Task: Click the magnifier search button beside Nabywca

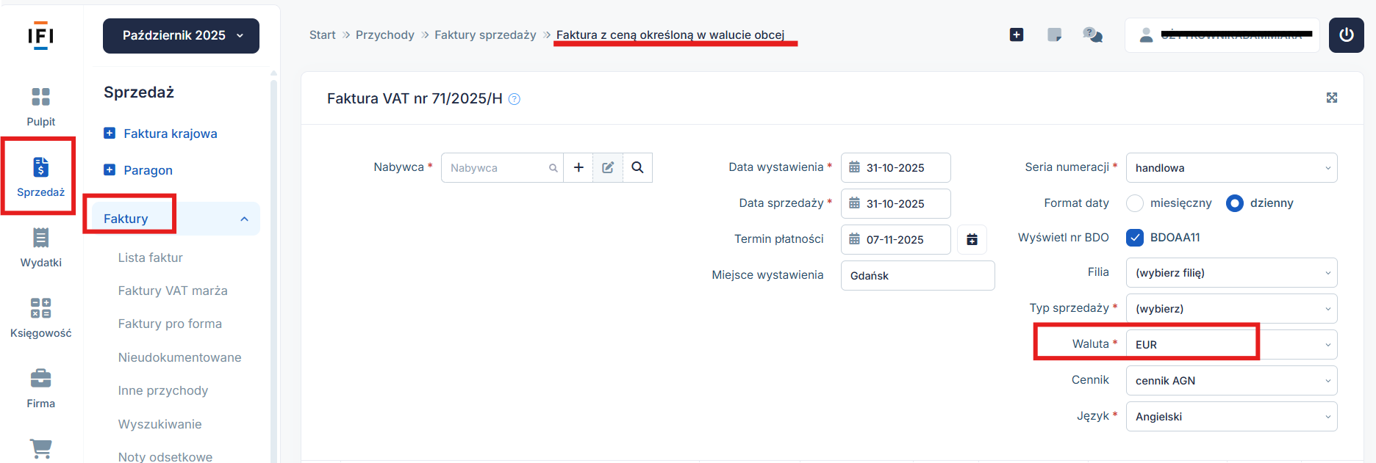Action: tap(637, 167)
